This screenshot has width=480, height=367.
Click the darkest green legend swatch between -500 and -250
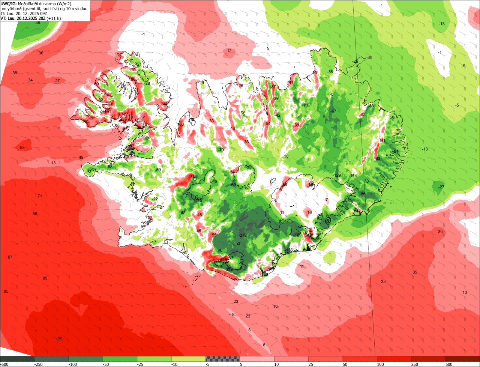click(x=17, y=359)
